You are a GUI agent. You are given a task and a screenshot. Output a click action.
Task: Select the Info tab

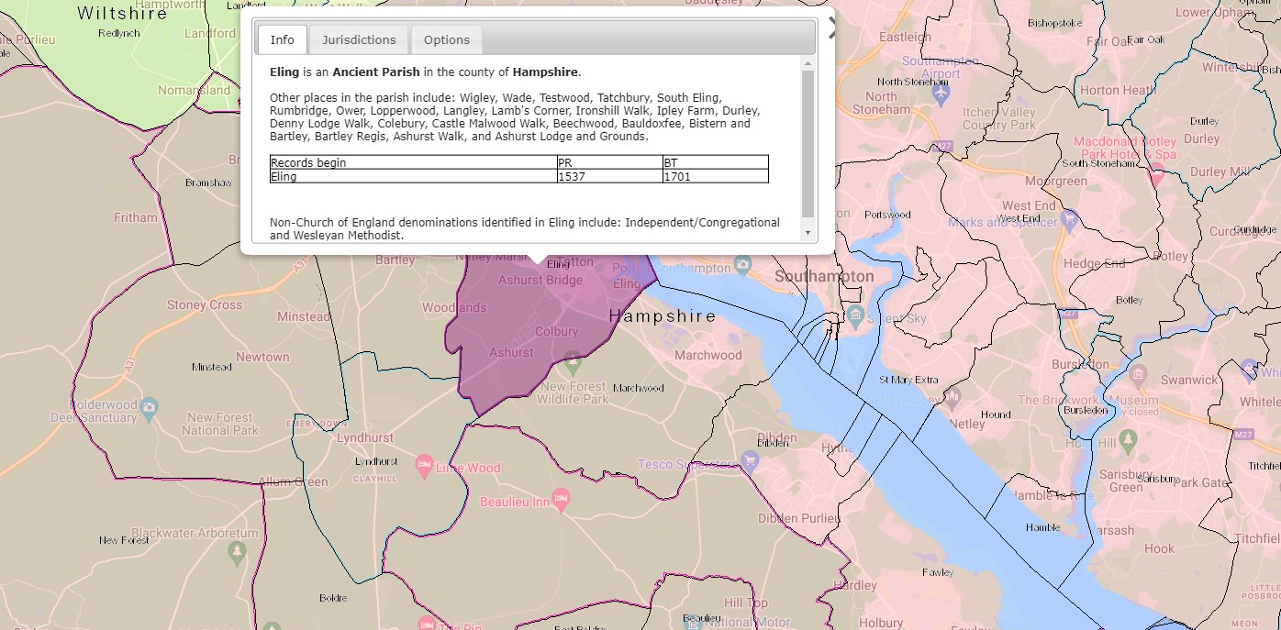282,39
